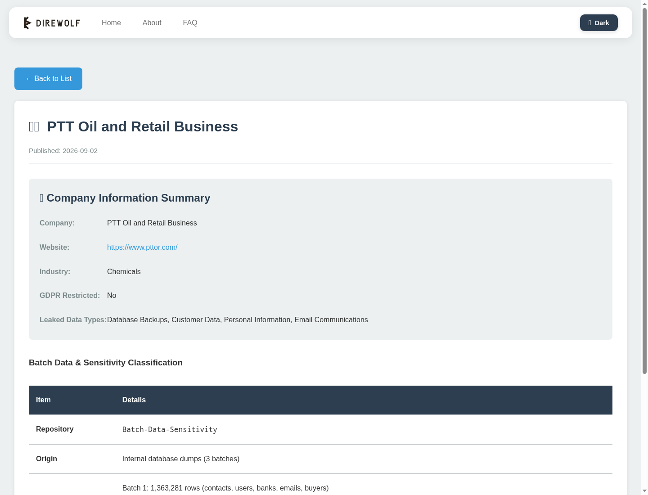Open the Home nav item
This screenshot has width=648, height=495.
[x=111, y=23]
